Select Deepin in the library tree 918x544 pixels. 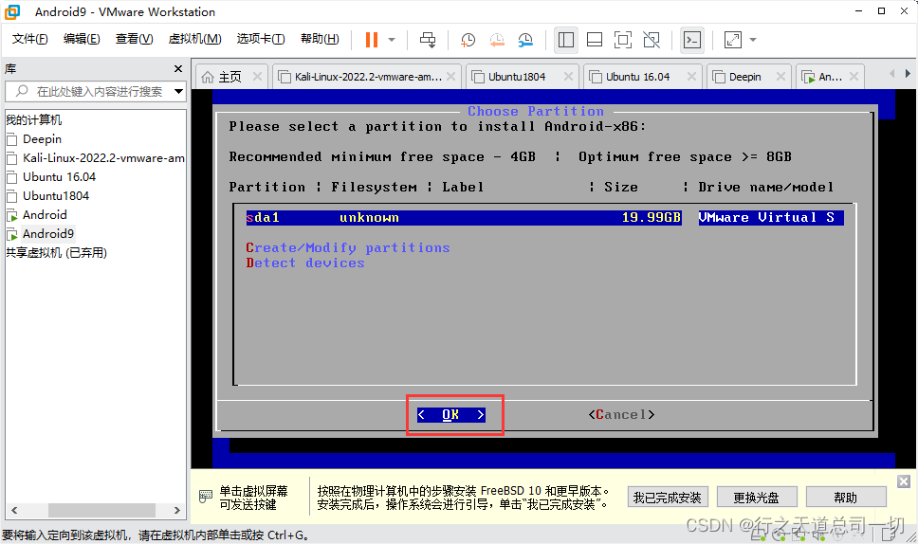42,139
